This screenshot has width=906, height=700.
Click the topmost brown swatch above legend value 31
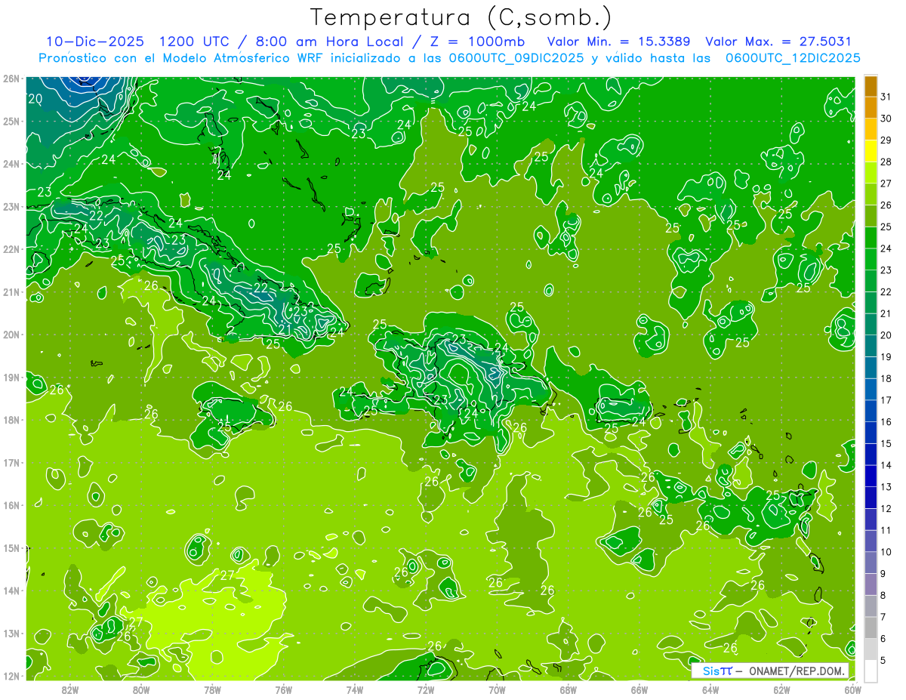pyautogui.click(x=871, y=85)
